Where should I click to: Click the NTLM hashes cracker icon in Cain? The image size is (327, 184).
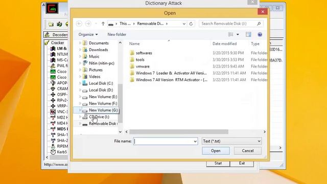click(53, 54)
